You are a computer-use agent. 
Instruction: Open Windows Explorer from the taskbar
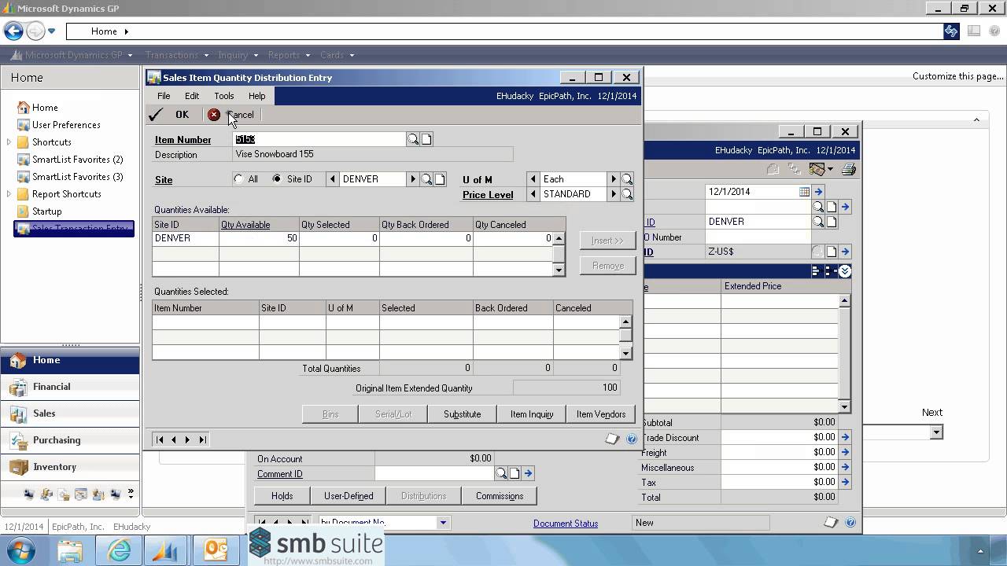pyautogui.click(x=70, y=549)
